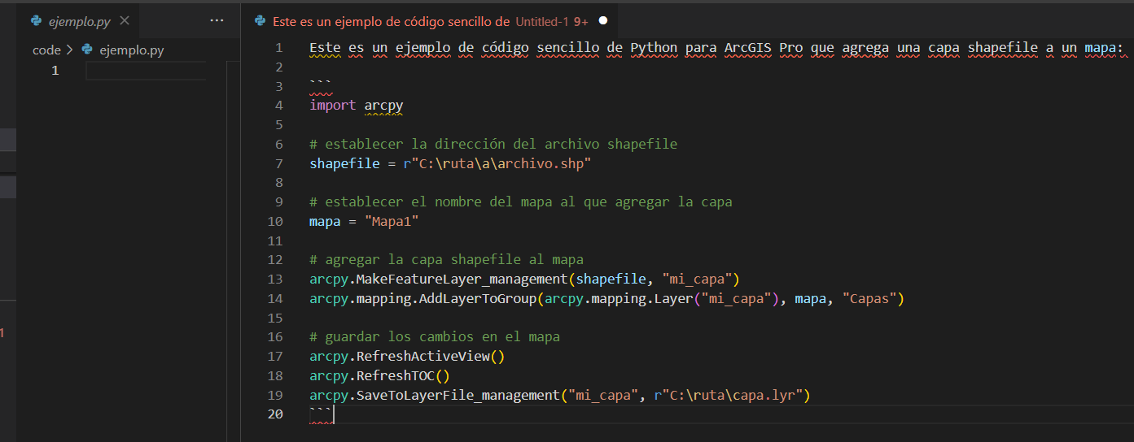Click the shapefile path string on line 7
The height and width of the screenshot is (442, 1134).
click(501, 163)
